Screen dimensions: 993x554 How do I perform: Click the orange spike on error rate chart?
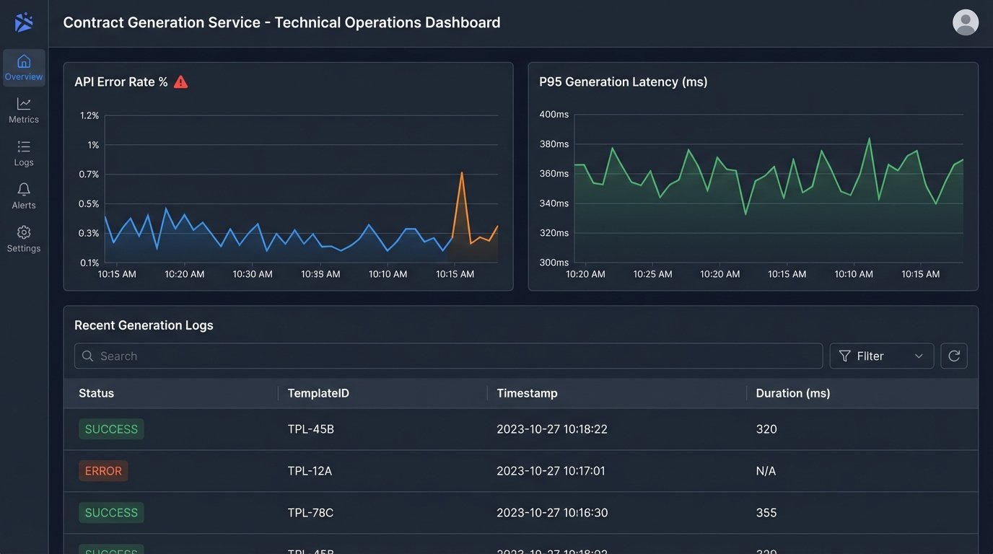pyautogui.click(x=461, y=173)
